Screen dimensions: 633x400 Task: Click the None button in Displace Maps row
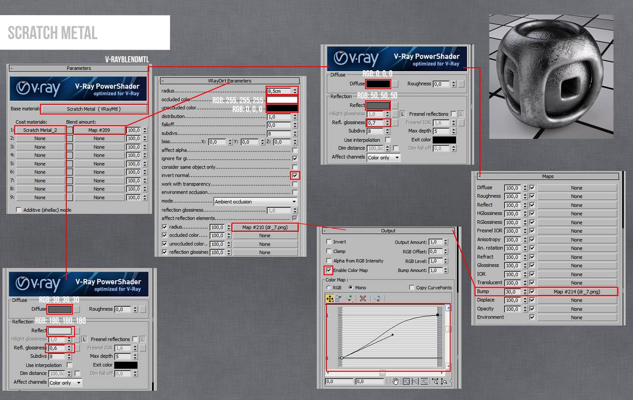(x=576, y=301)
